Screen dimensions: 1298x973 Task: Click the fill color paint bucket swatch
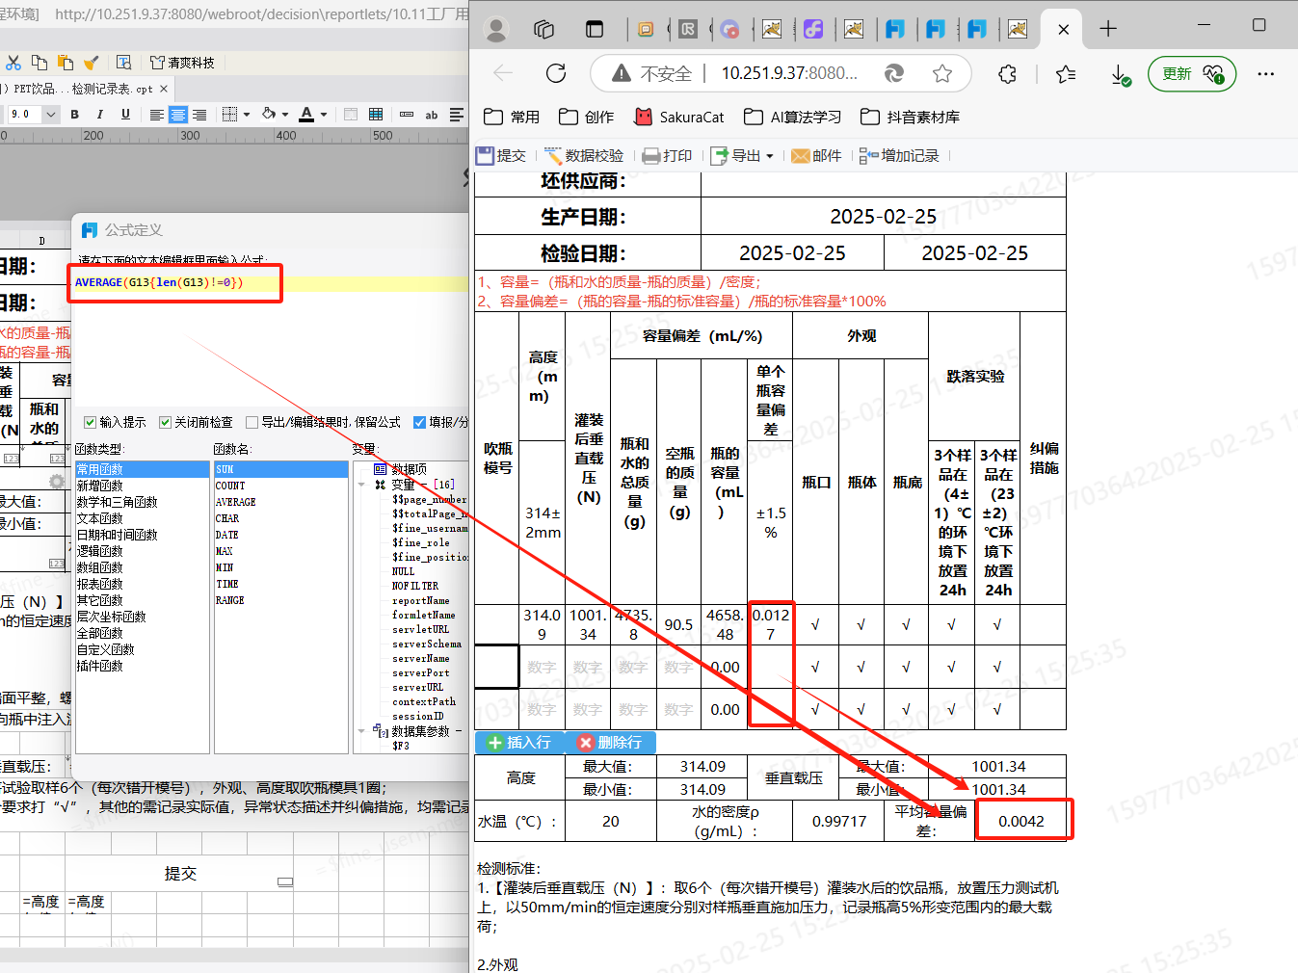pos(269,115)
